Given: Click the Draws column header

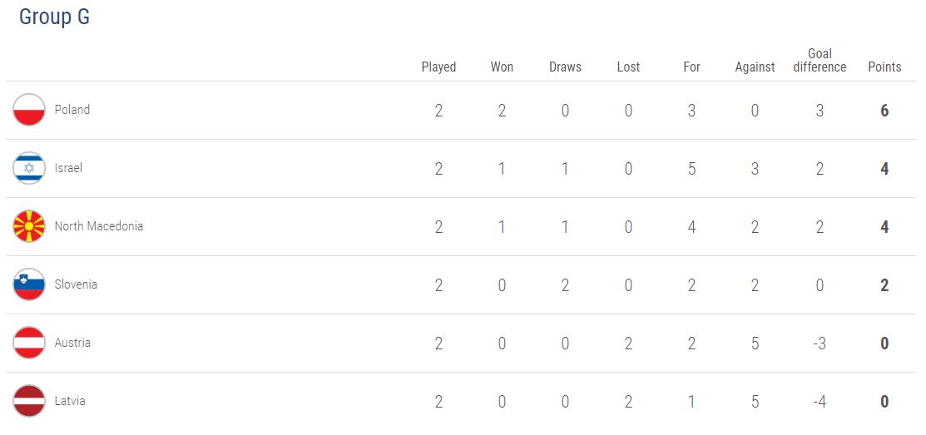Looking at the screenshot, I should pyautogui.click(x=565, y=67).
